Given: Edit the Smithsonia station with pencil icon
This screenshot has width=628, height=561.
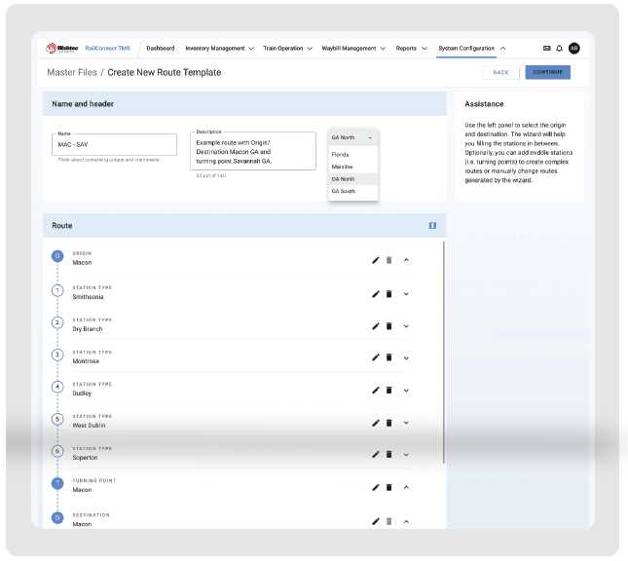Looking at the screenshot, I should tap(376, 293).
